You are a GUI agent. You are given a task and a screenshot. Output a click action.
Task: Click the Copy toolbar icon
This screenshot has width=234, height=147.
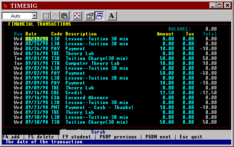(x=55, y=16)
